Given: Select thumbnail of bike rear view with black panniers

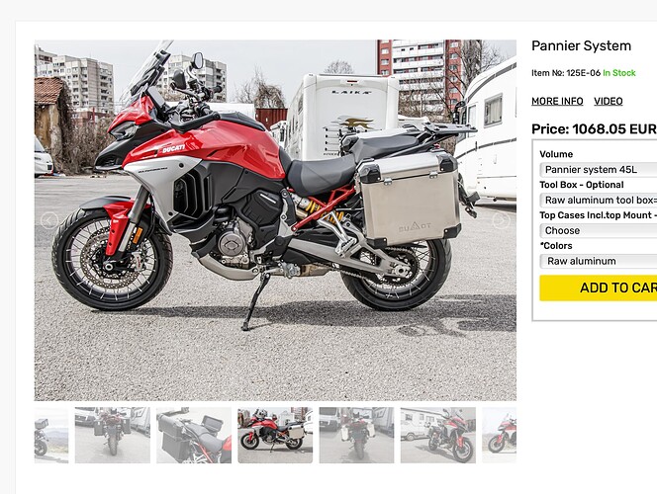Looking at the screenshot, I should [x=112, y=435].
